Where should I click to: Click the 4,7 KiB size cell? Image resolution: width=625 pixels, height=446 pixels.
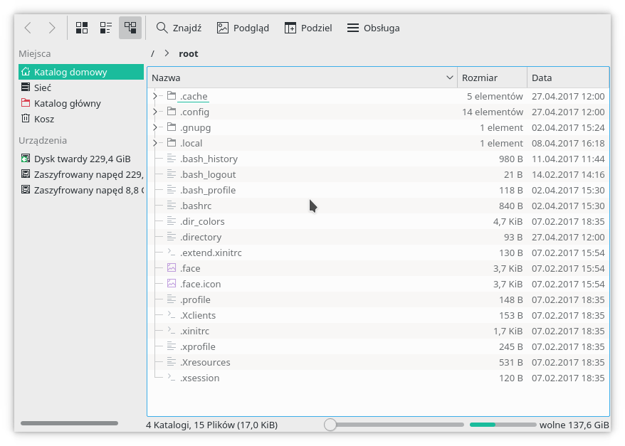tap(508, 221)
